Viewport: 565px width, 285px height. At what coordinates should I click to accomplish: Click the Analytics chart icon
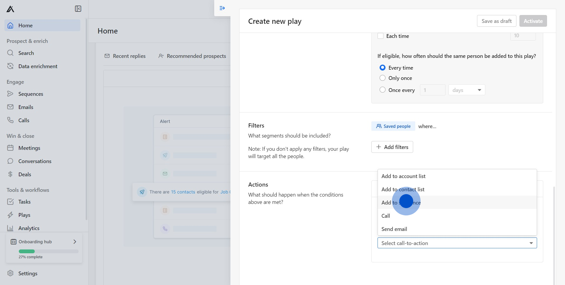10,228
